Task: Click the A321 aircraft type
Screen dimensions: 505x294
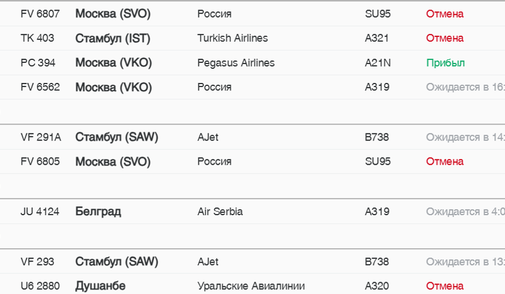Action: pos(377,38)
